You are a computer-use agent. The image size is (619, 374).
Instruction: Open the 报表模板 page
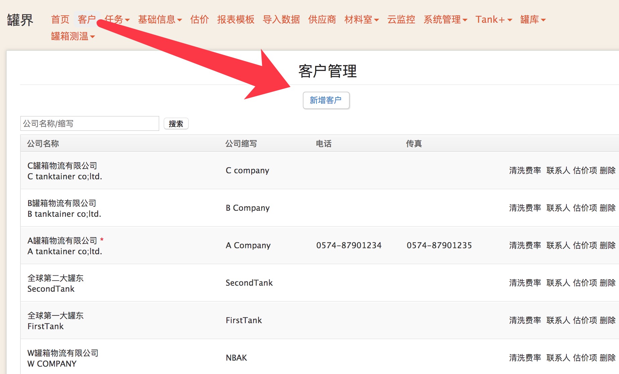click(x=236, y=20)
